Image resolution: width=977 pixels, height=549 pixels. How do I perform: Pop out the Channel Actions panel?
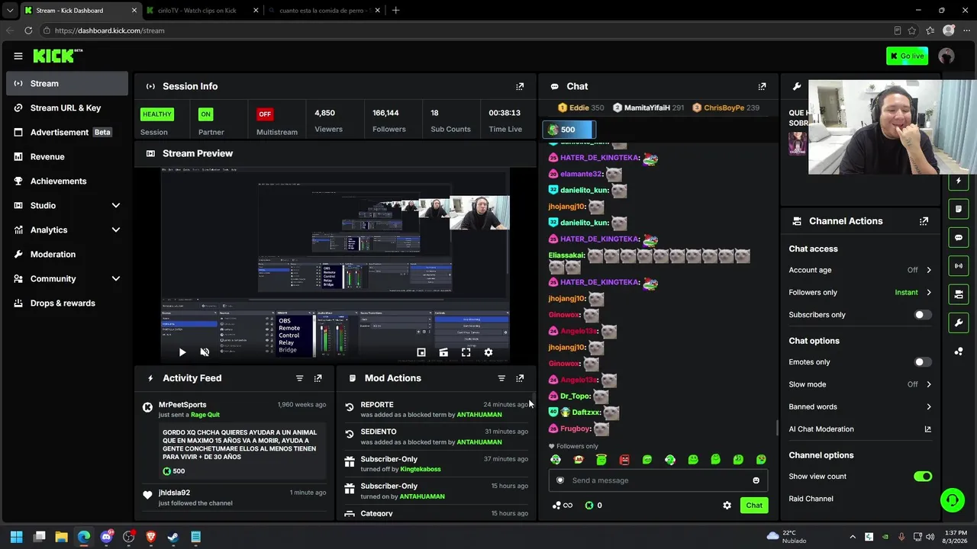pyautogui.click(x=924, y=221)
